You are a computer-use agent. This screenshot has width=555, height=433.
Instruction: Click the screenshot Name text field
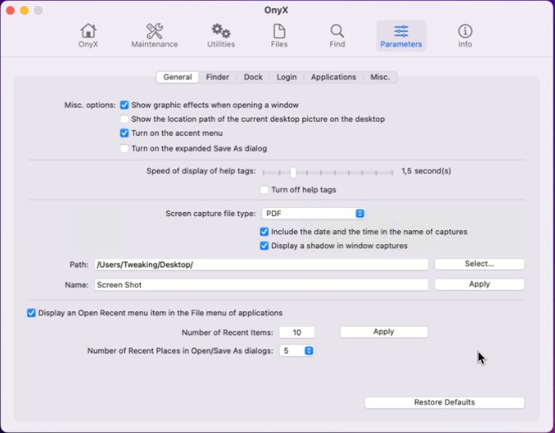(261, 285)
